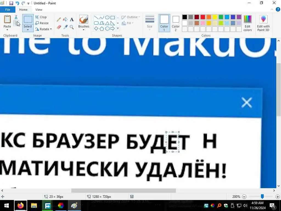Click Edit with Paint 3D button
The width and height of the screenshot is (281, 211).
tap(263, 23)
